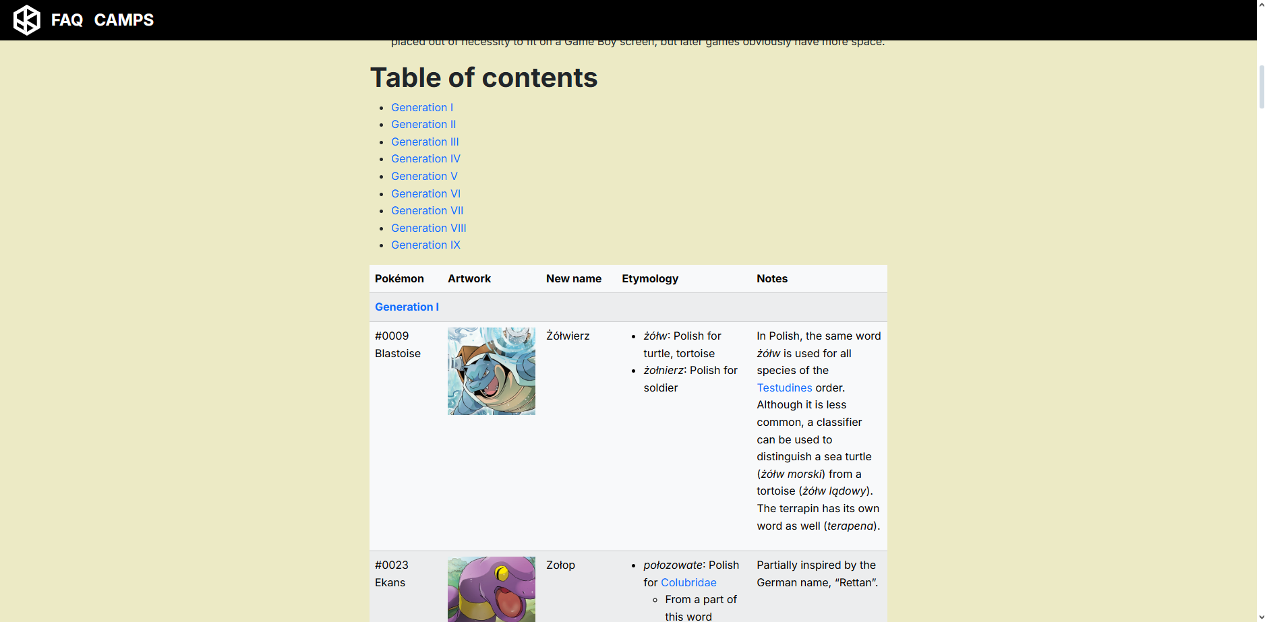Jump to Generation V in contents
Viewport: 1267px width, 622px height.
tap(424, 176)
